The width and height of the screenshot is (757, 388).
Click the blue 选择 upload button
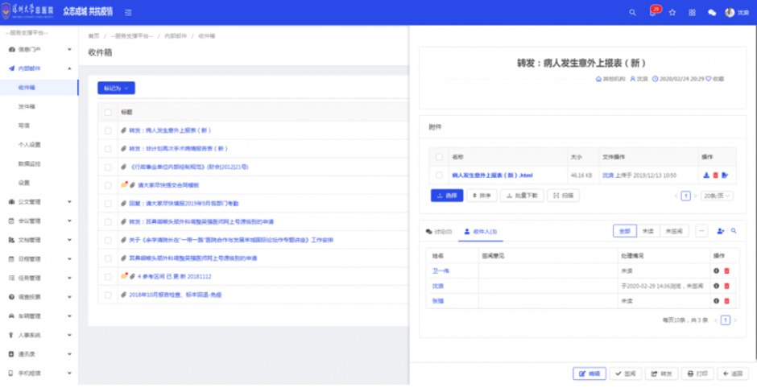447,196
